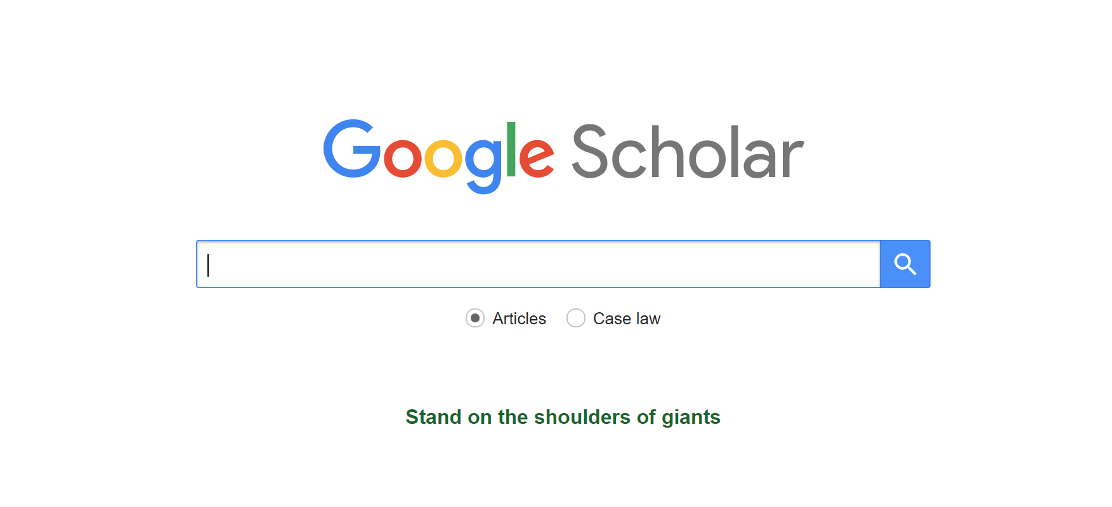Click the green 'l' in Google logo

point(511,150)
